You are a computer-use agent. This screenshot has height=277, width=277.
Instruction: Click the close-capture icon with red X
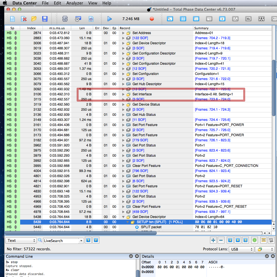point(24,19)
